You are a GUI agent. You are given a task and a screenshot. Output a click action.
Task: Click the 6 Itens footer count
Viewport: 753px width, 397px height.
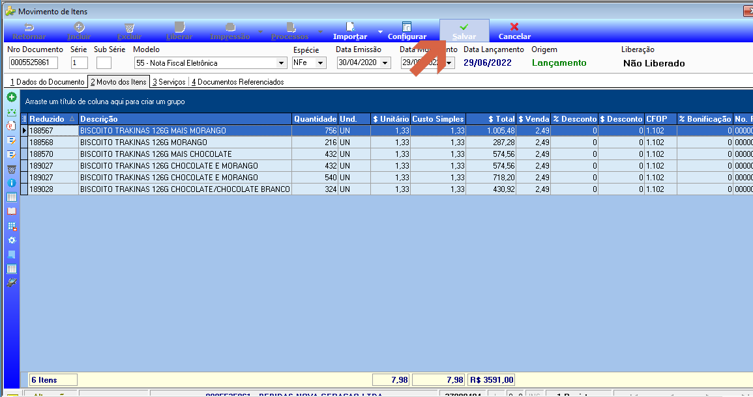53,379
